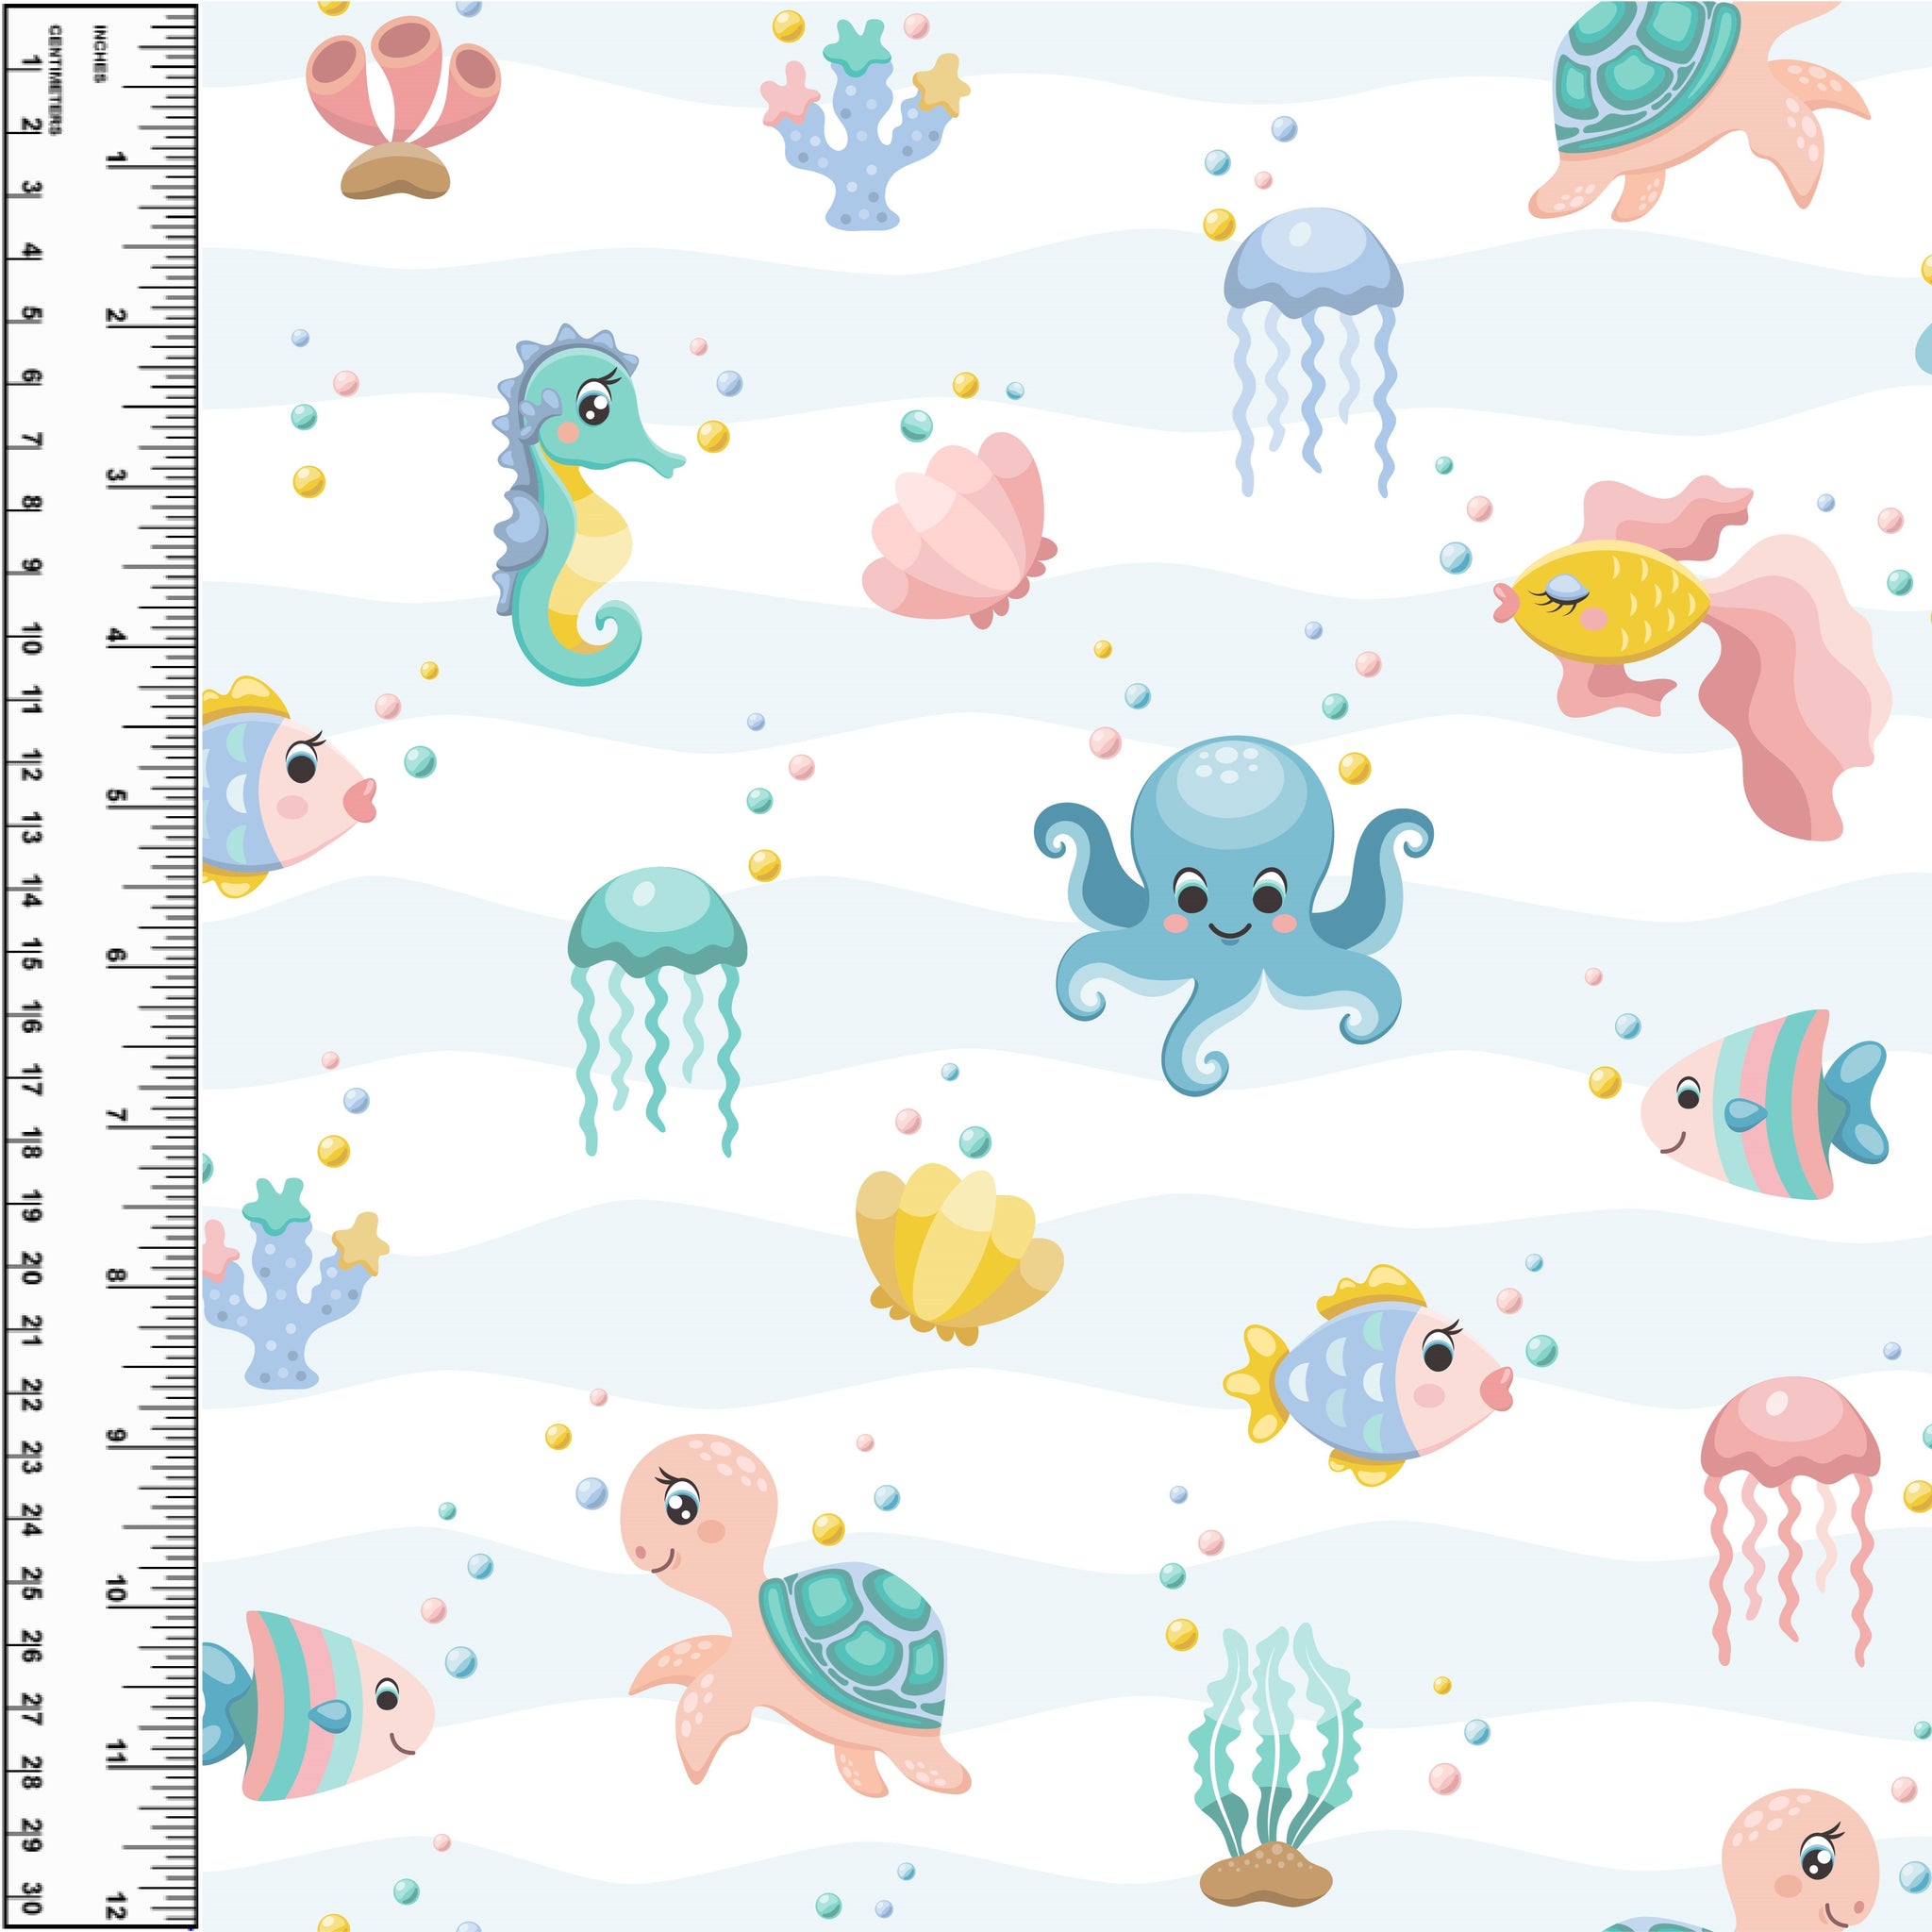Click the pink seashell
The image size is (1932, 1932).
click(x=960, y=530)
